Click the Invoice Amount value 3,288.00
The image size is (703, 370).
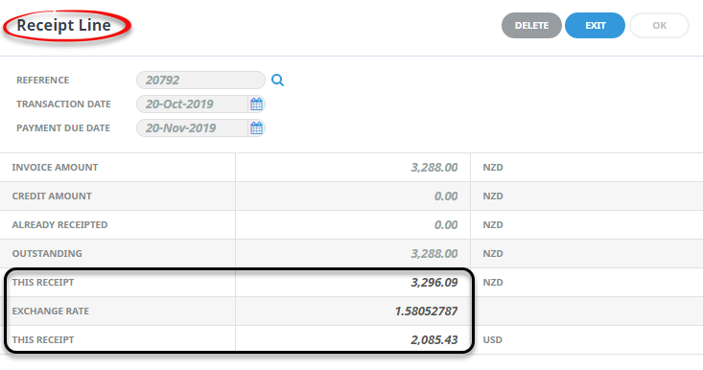434,168
